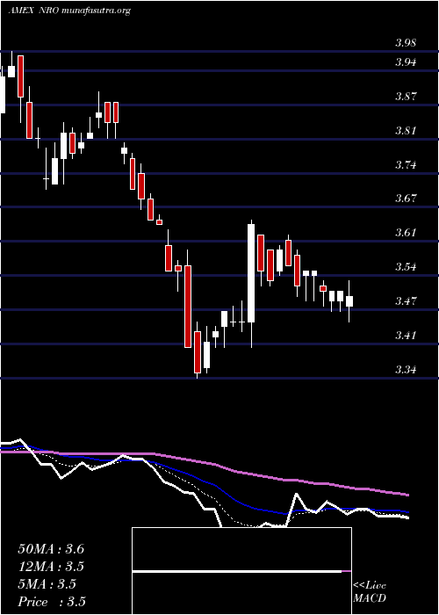Image resolution: width=439 pixels, height=615 pixels.
Task: Click the last white candlestick on the right
Action: (x=349, y=301)
